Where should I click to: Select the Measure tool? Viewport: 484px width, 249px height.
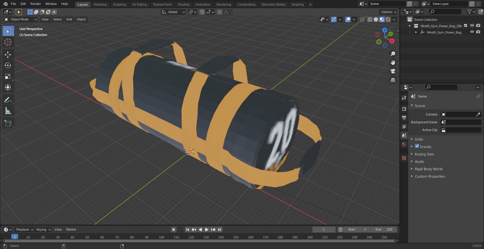point(8,111)
